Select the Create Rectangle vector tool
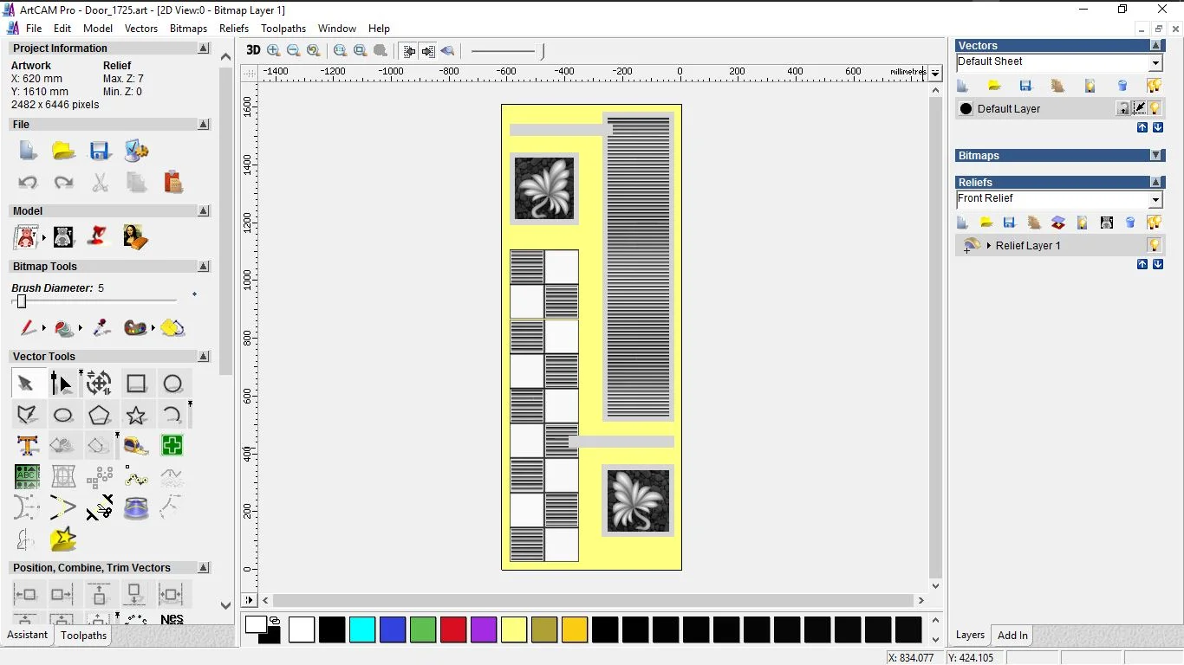 pyautogui.click(x=136, y=384)
